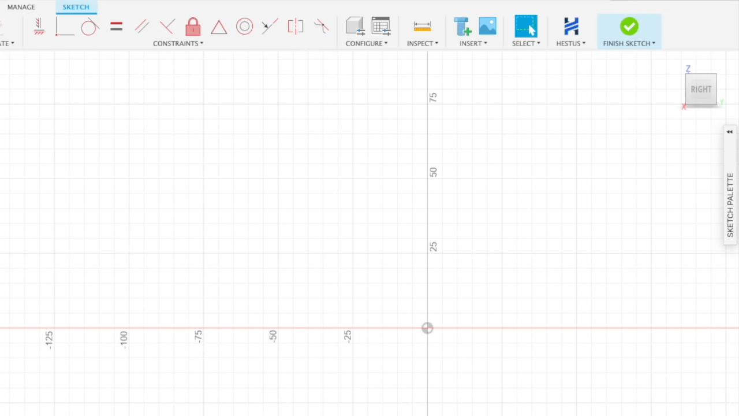Start the Measure ruler tool
The height and width of the screenshot is (416, 739).
coord(422,27)
